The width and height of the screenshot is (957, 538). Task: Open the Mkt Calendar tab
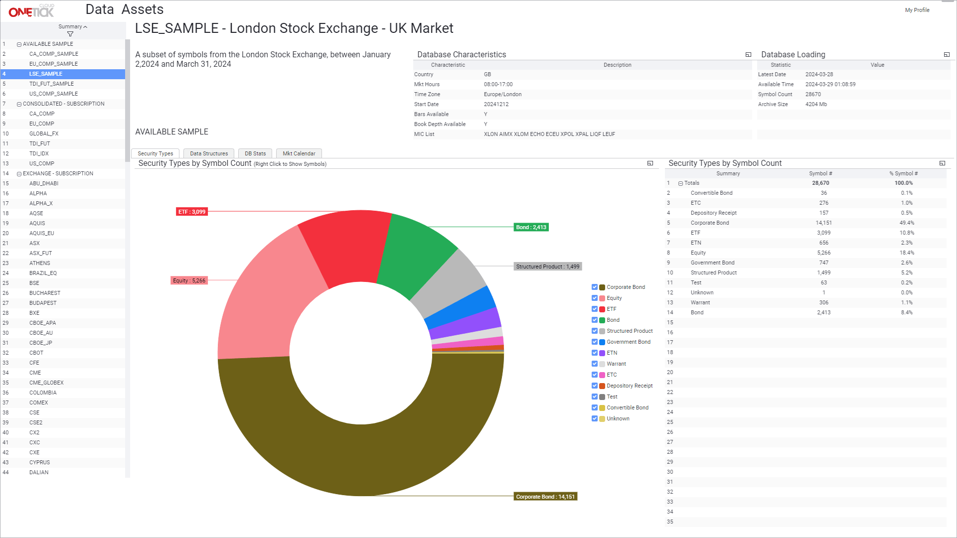click(299, 153)
